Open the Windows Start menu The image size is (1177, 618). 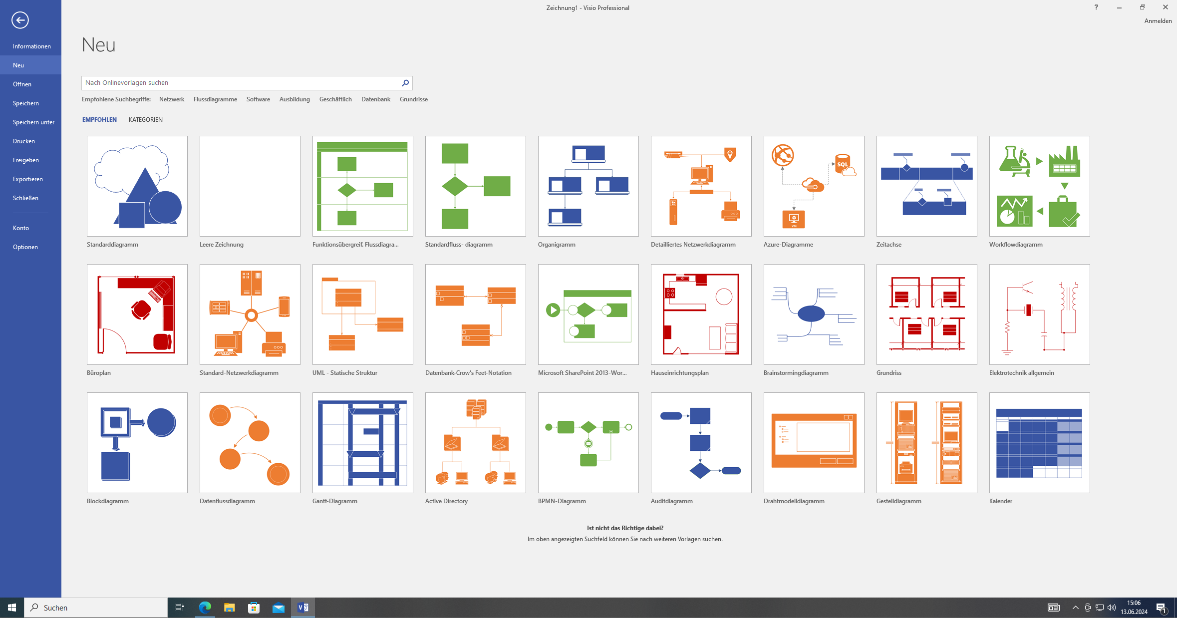(12, 608)
